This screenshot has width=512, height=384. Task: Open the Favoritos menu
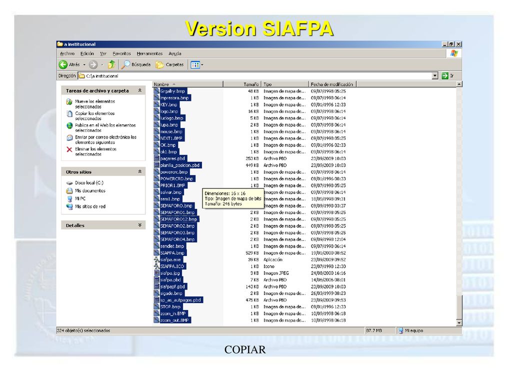[121, 53]
